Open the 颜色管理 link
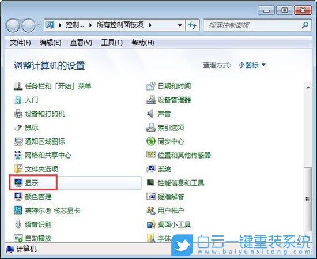 pyautogui.click(x=38, y=197)
